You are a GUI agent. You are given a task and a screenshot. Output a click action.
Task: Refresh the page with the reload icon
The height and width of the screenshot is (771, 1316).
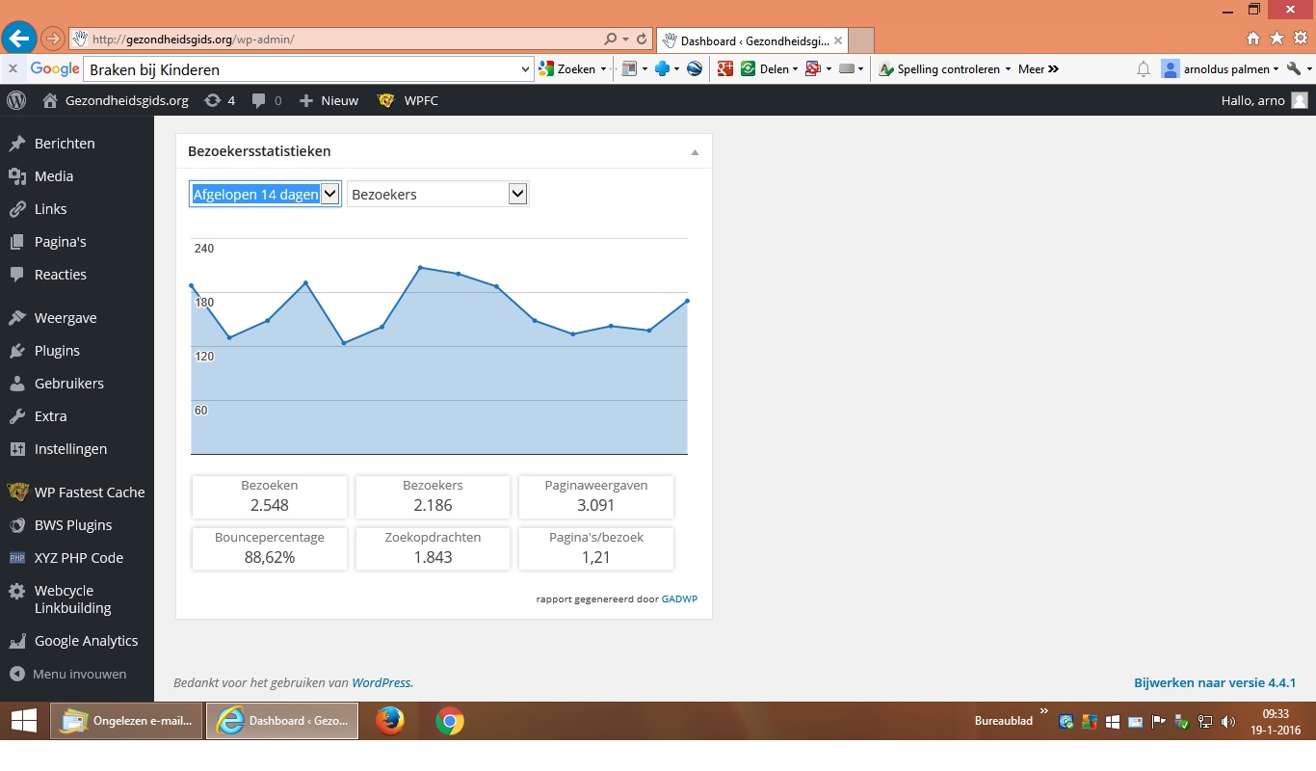642,40
